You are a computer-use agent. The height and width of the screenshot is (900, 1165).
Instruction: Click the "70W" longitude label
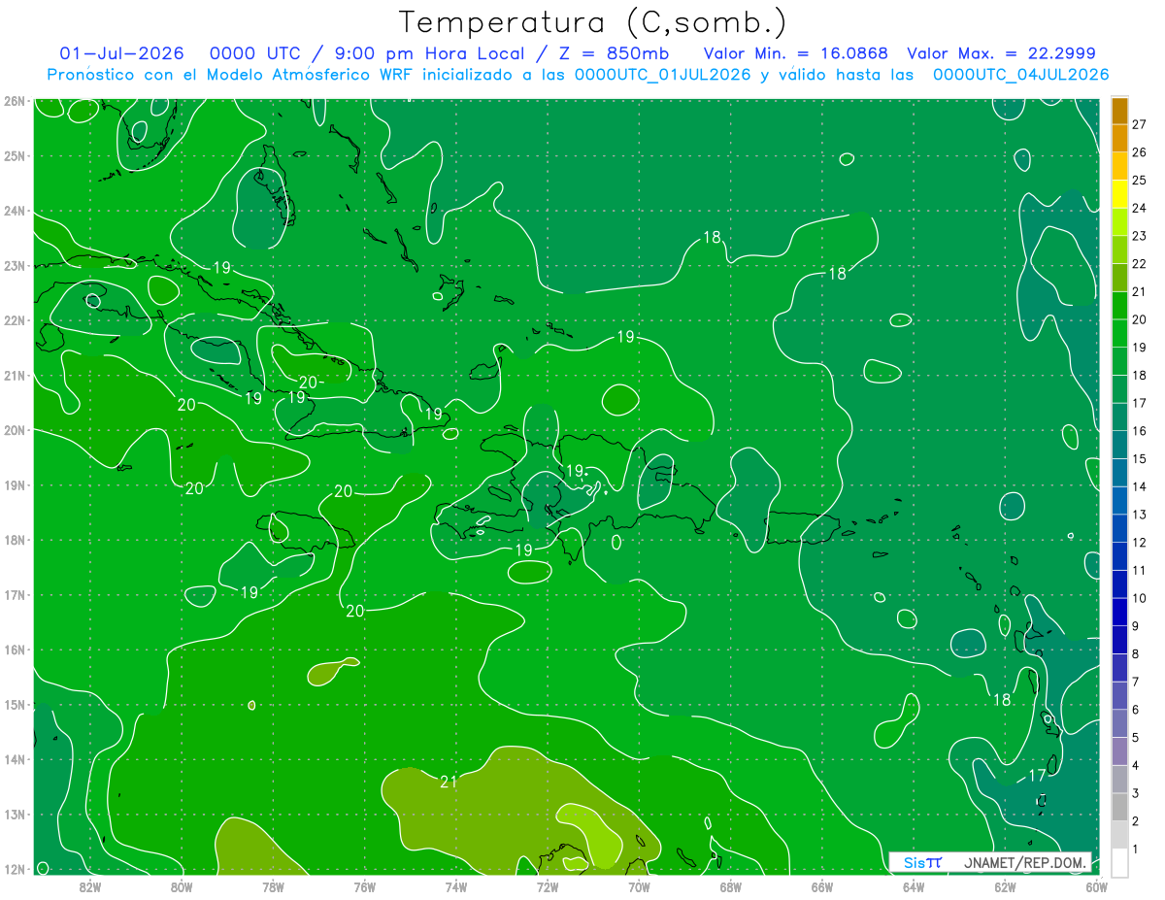pos(639,885)
